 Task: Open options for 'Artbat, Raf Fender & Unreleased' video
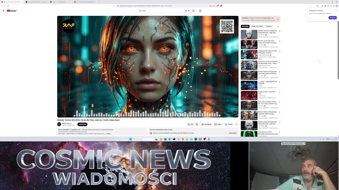click(x=279, y=41)
